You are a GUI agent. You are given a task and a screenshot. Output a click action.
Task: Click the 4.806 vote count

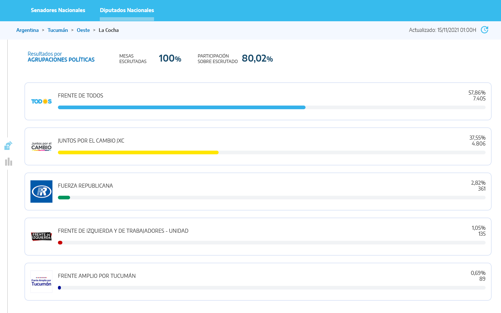pos(479,144)
